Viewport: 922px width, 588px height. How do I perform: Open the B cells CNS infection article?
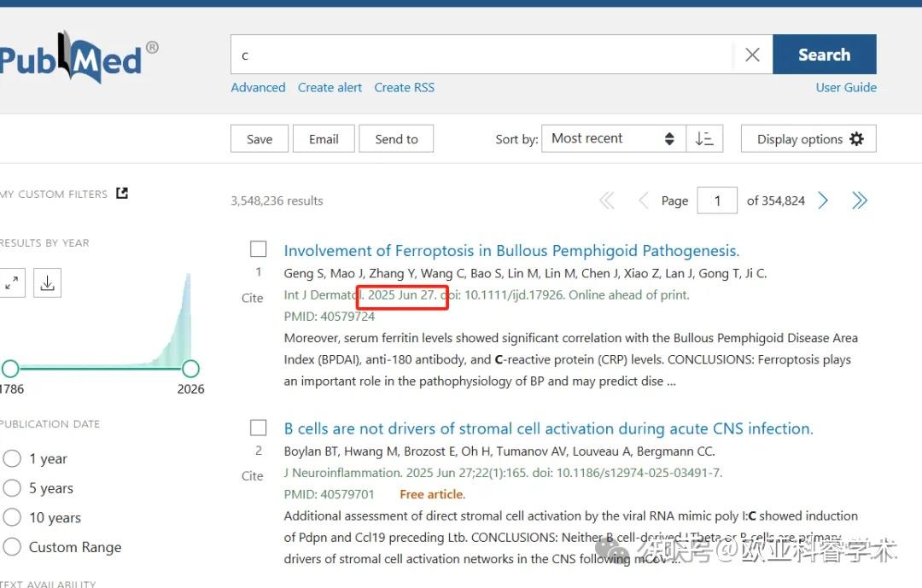click(x=548, y=428)
